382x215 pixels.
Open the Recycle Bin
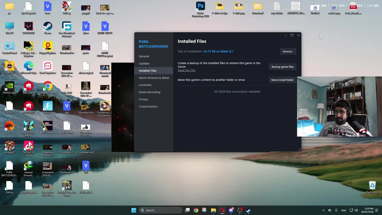[x=372, y=188]
